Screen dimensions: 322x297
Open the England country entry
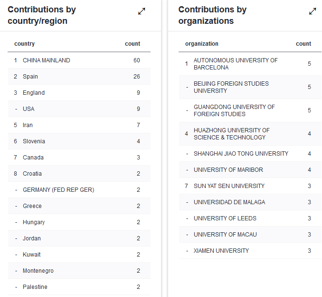pyautogui.click(x=34, y=93)
